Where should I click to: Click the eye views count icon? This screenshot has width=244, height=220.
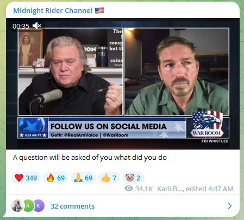pos(129,189)
